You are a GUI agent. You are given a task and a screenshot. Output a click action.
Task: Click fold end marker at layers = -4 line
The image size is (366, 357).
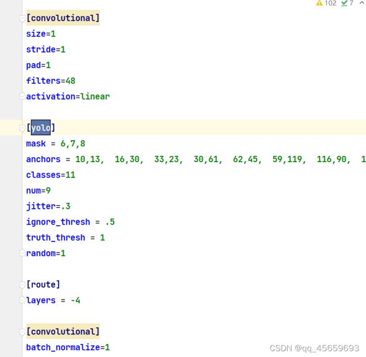coord(22,300)
